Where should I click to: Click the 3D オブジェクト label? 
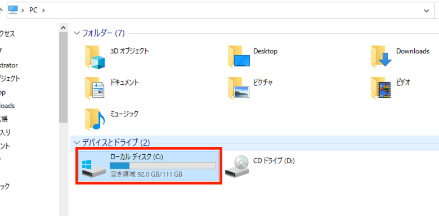129,51
